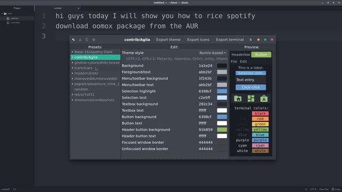
Task: Click the Foreground/text color swatch
Action: 222,72
